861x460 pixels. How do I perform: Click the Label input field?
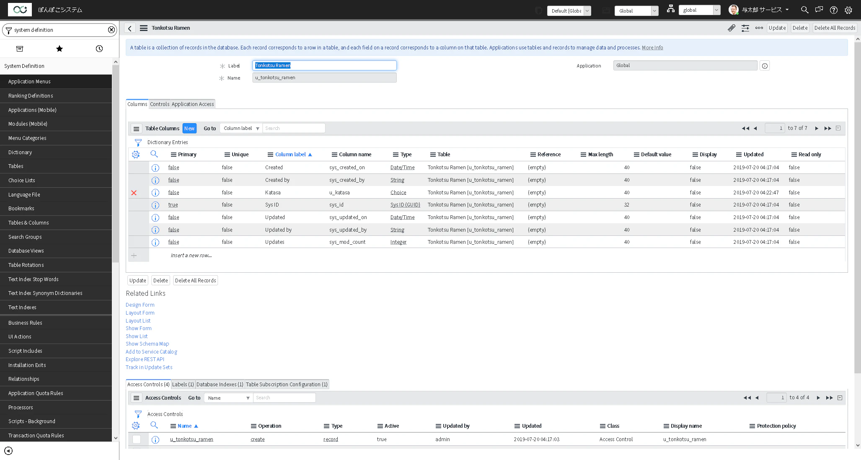[324, 65]
